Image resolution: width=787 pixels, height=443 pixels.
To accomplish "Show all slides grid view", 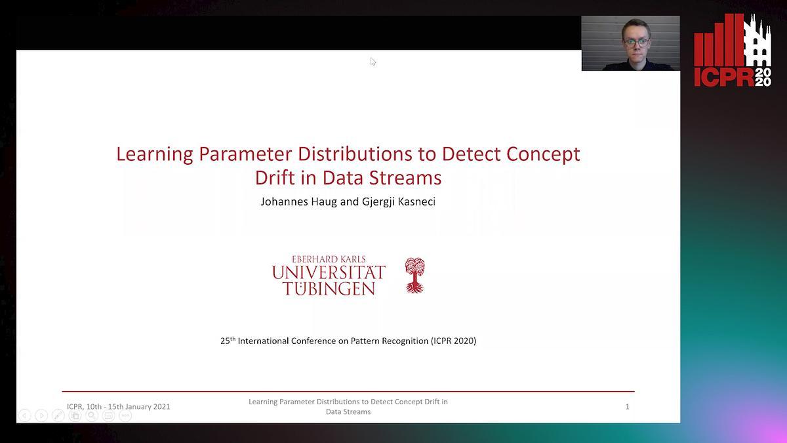I will (75, 415).
